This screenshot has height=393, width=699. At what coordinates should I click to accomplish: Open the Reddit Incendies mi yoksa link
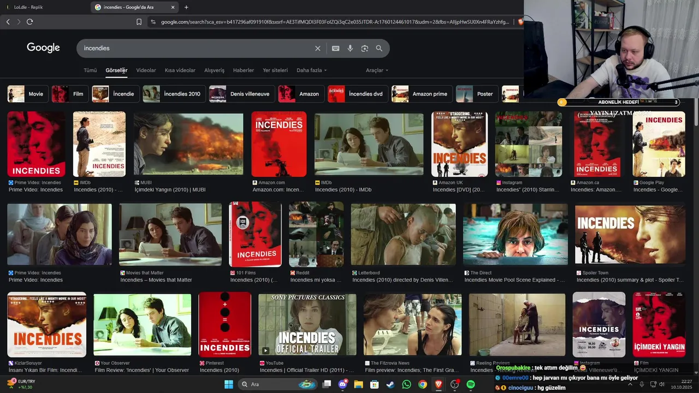click(x=316, y=280)
